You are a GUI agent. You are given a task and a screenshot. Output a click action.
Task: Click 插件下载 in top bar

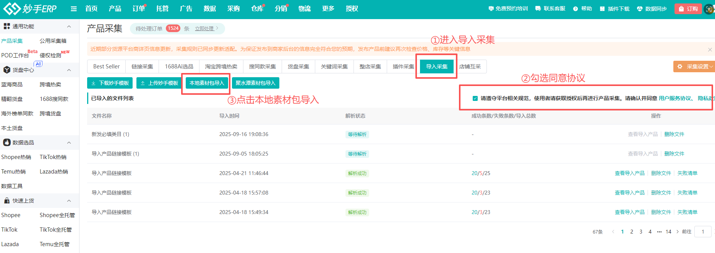point(614,8)
